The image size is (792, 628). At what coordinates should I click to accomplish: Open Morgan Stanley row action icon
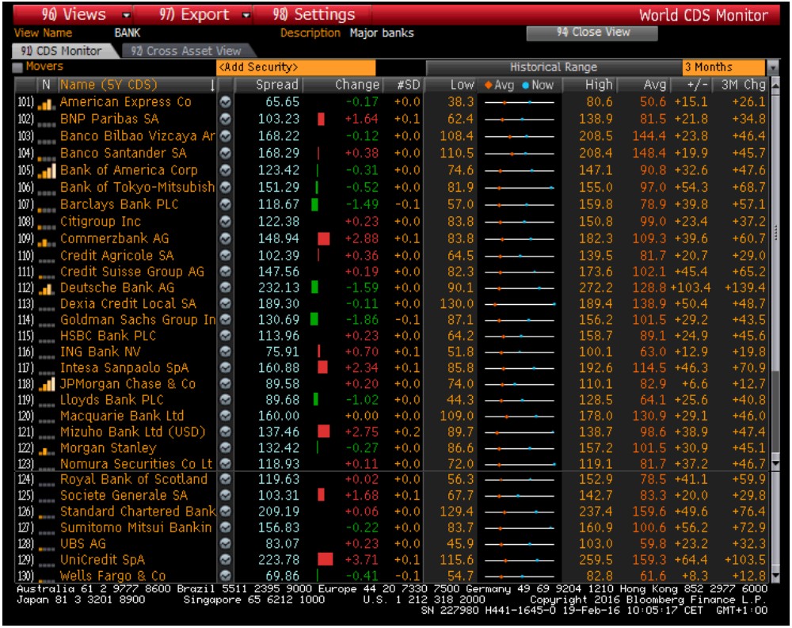[225, 448]
